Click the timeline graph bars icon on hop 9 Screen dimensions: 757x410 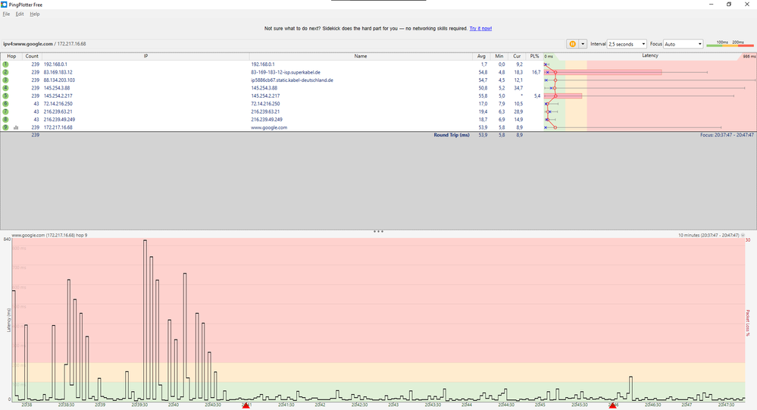(x=16, y=127)
